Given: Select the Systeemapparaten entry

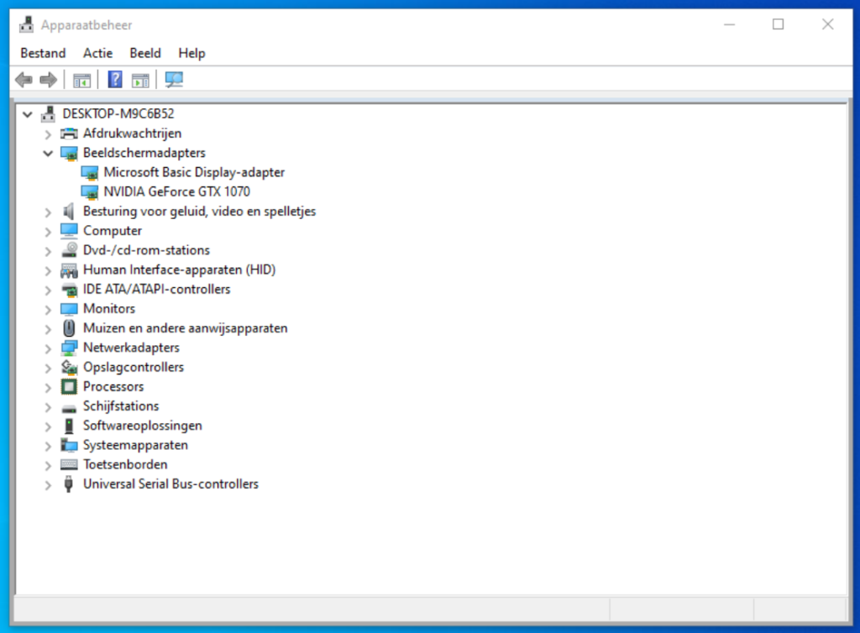Looking at the screenshot, I should [135, 445].
